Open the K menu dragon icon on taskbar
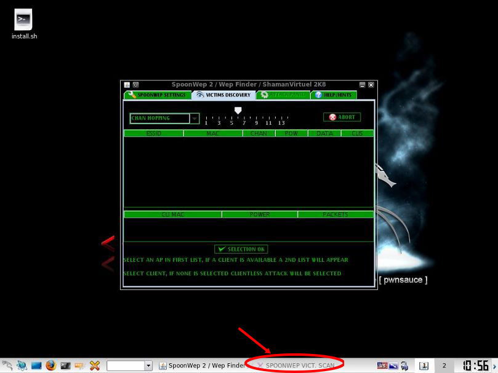The image size is (498, 373). pyautogui.click(x=7, y=366)
